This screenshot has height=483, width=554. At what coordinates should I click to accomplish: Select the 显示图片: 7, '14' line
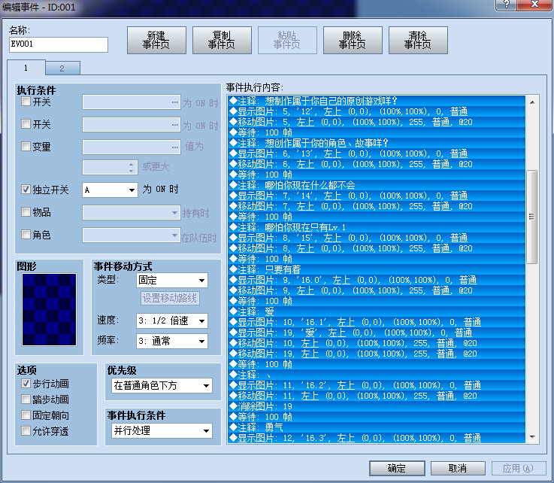pos(377,196)
